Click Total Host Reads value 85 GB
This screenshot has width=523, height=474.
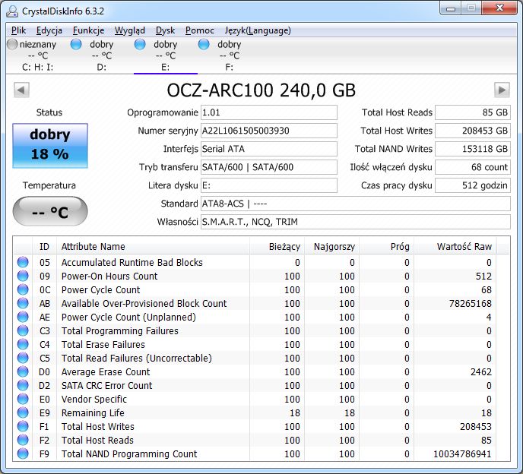[473, 112]
